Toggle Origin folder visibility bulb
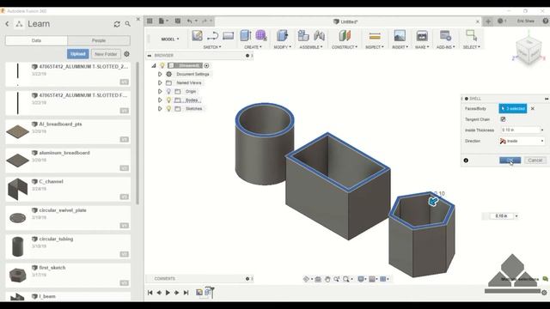The image size is (550, 309). click(x=168, y=92)
